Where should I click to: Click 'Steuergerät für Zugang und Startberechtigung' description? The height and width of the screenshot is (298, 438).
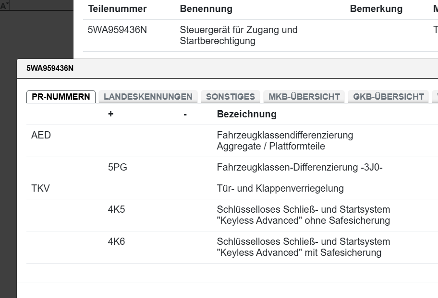(x=238, y=35)
